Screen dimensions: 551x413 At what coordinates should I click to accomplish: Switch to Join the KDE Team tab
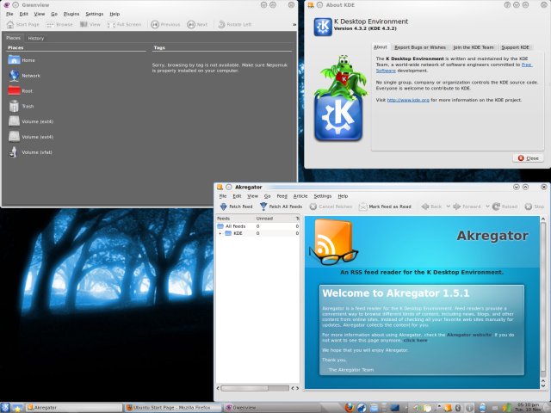point(474,46)
